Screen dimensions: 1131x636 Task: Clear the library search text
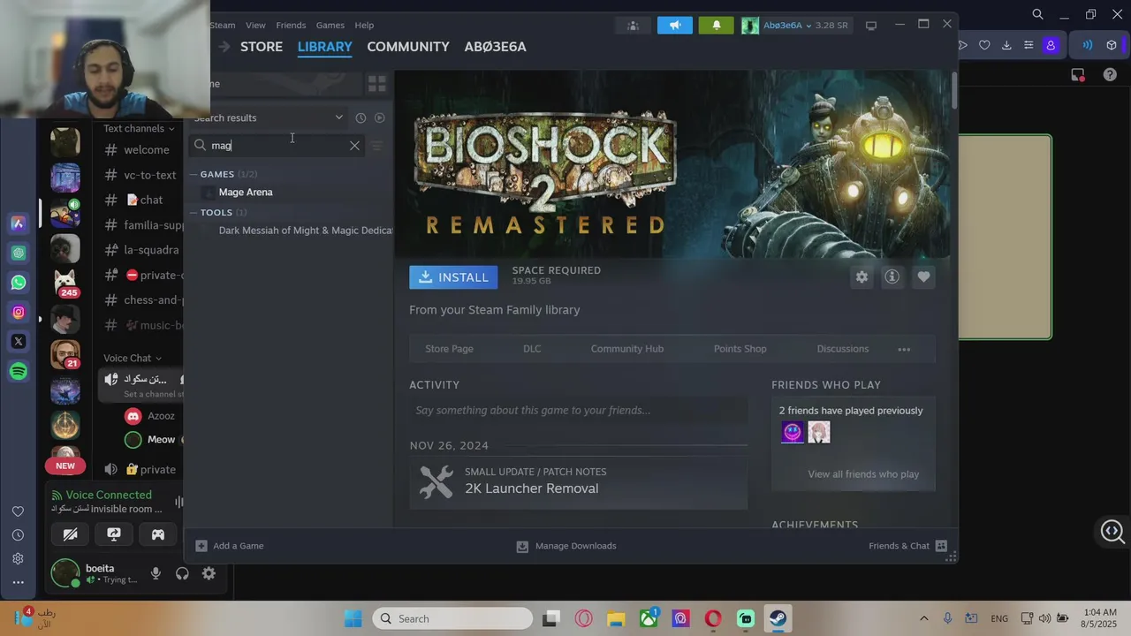click(354, 146)
